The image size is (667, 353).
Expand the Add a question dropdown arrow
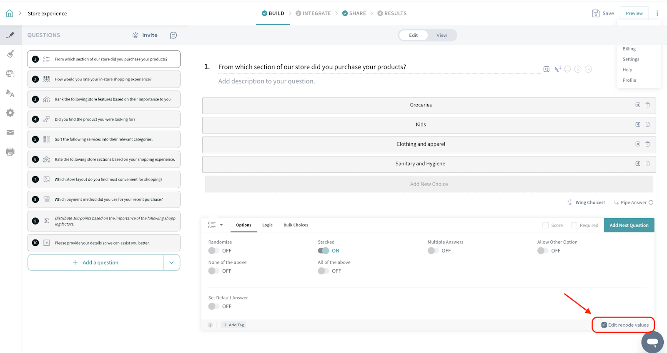point(171,263)
